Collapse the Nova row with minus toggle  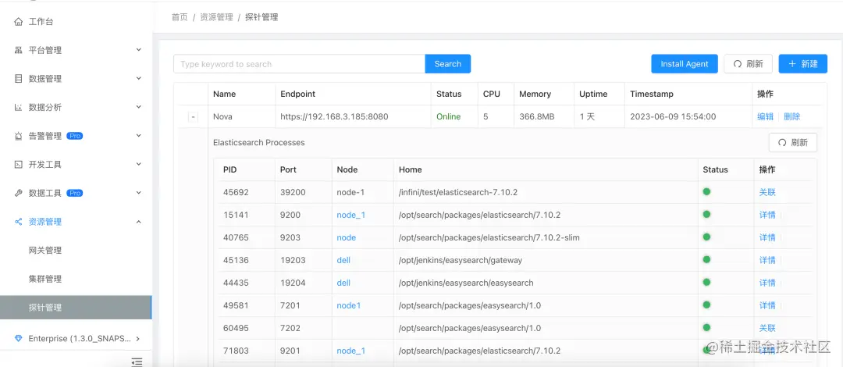coord(193,117)
